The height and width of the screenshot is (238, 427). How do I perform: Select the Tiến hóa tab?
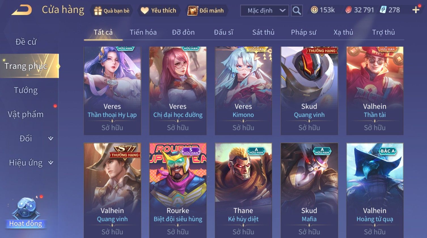pyautogui.click(x=143, y=32)
